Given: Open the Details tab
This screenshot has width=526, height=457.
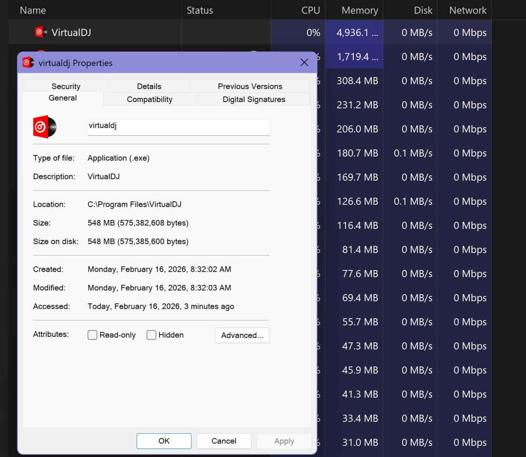Looking at the screenshot, I should 149,86.
